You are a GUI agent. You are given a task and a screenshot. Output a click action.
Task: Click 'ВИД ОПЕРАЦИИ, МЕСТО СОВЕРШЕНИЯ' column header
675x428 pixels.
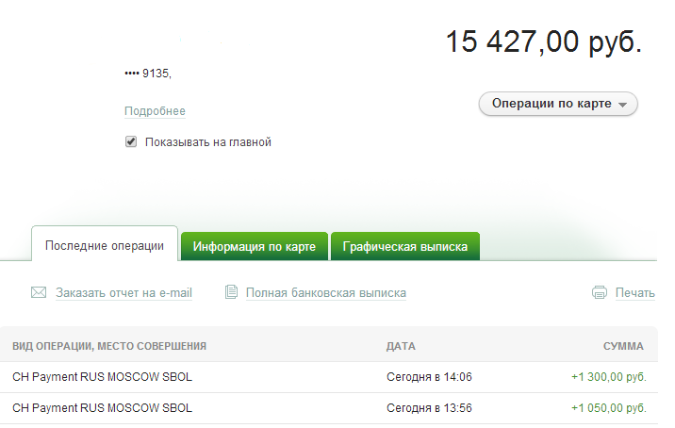pos(109,346)
